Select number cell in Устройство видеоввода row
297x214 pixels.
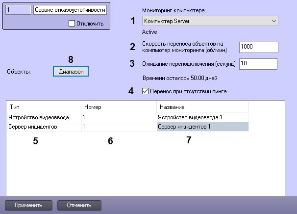(x=119, y=117)
